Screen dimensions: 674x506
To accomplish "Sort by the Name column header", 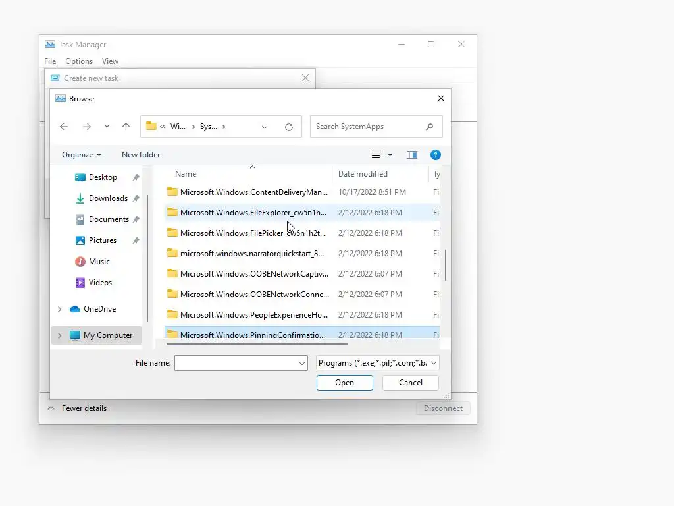I will pos(186,174).
